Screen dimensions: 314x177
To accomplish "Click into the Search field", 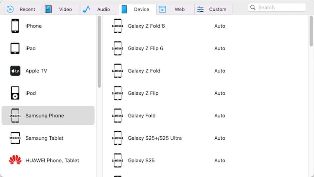I will (x=277, y=8).
